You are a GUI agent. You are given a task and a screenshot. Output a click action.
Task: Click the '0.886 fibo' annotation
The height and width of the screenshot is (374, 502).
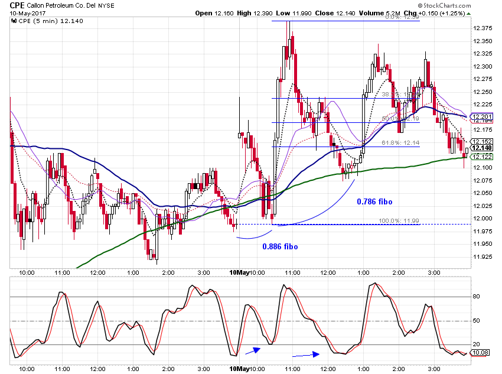[280, 246]
